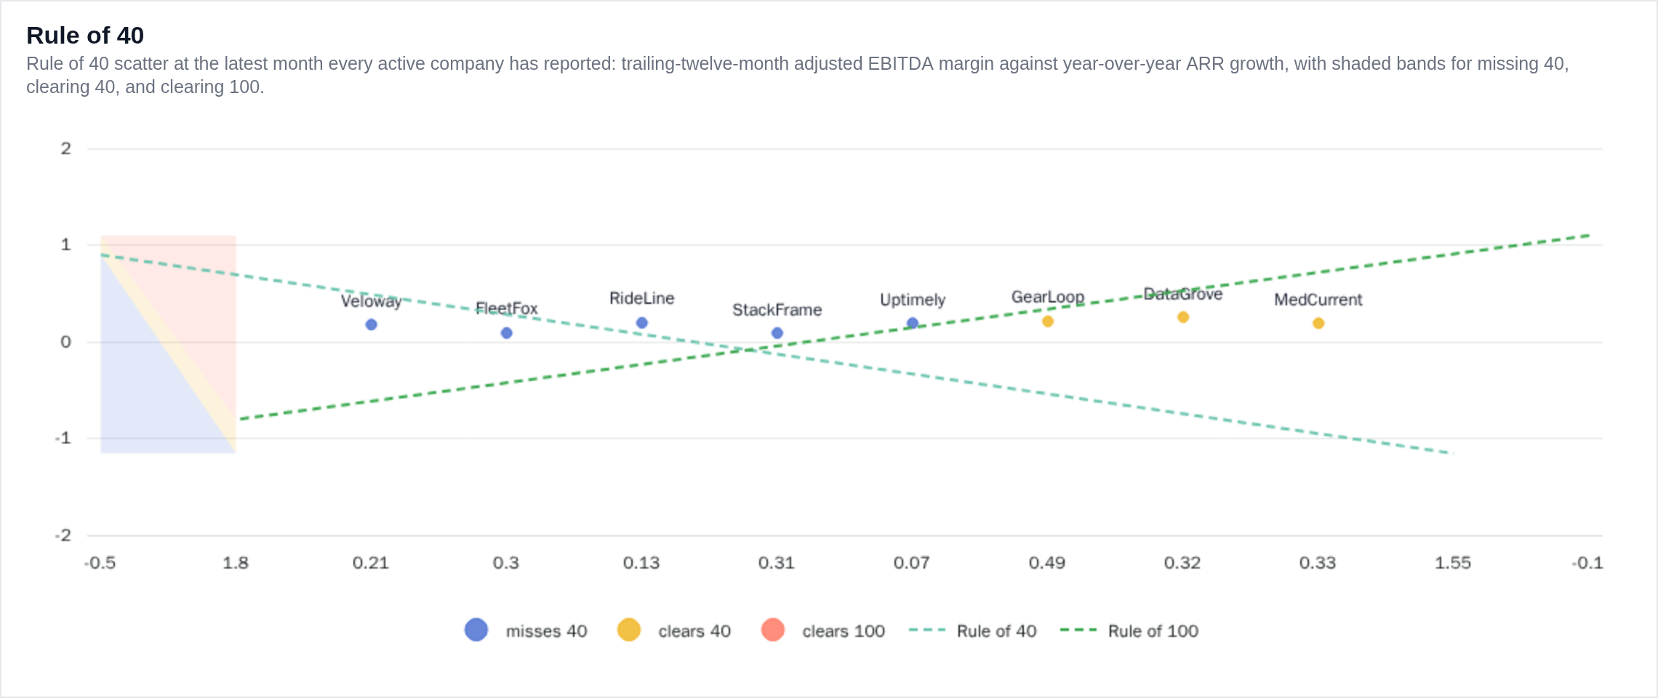Hide the Rule of 100 dashed line
Viewport: 1658px width, 698px height.
(1129, 630)
